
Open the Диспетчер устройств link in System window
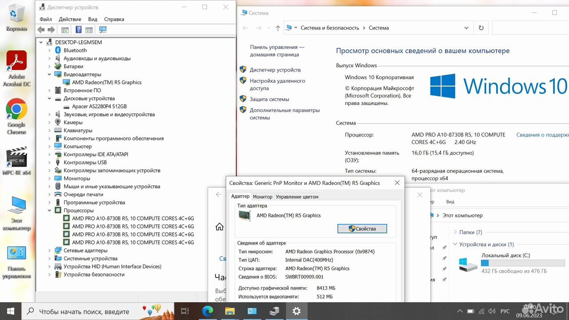[275, 70]
